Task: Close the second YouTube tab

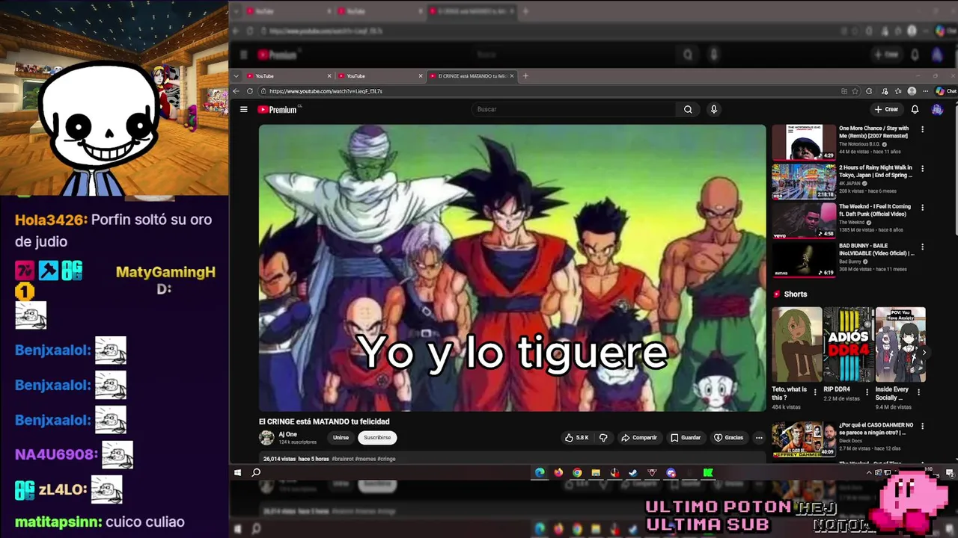Action: [421, 75]
